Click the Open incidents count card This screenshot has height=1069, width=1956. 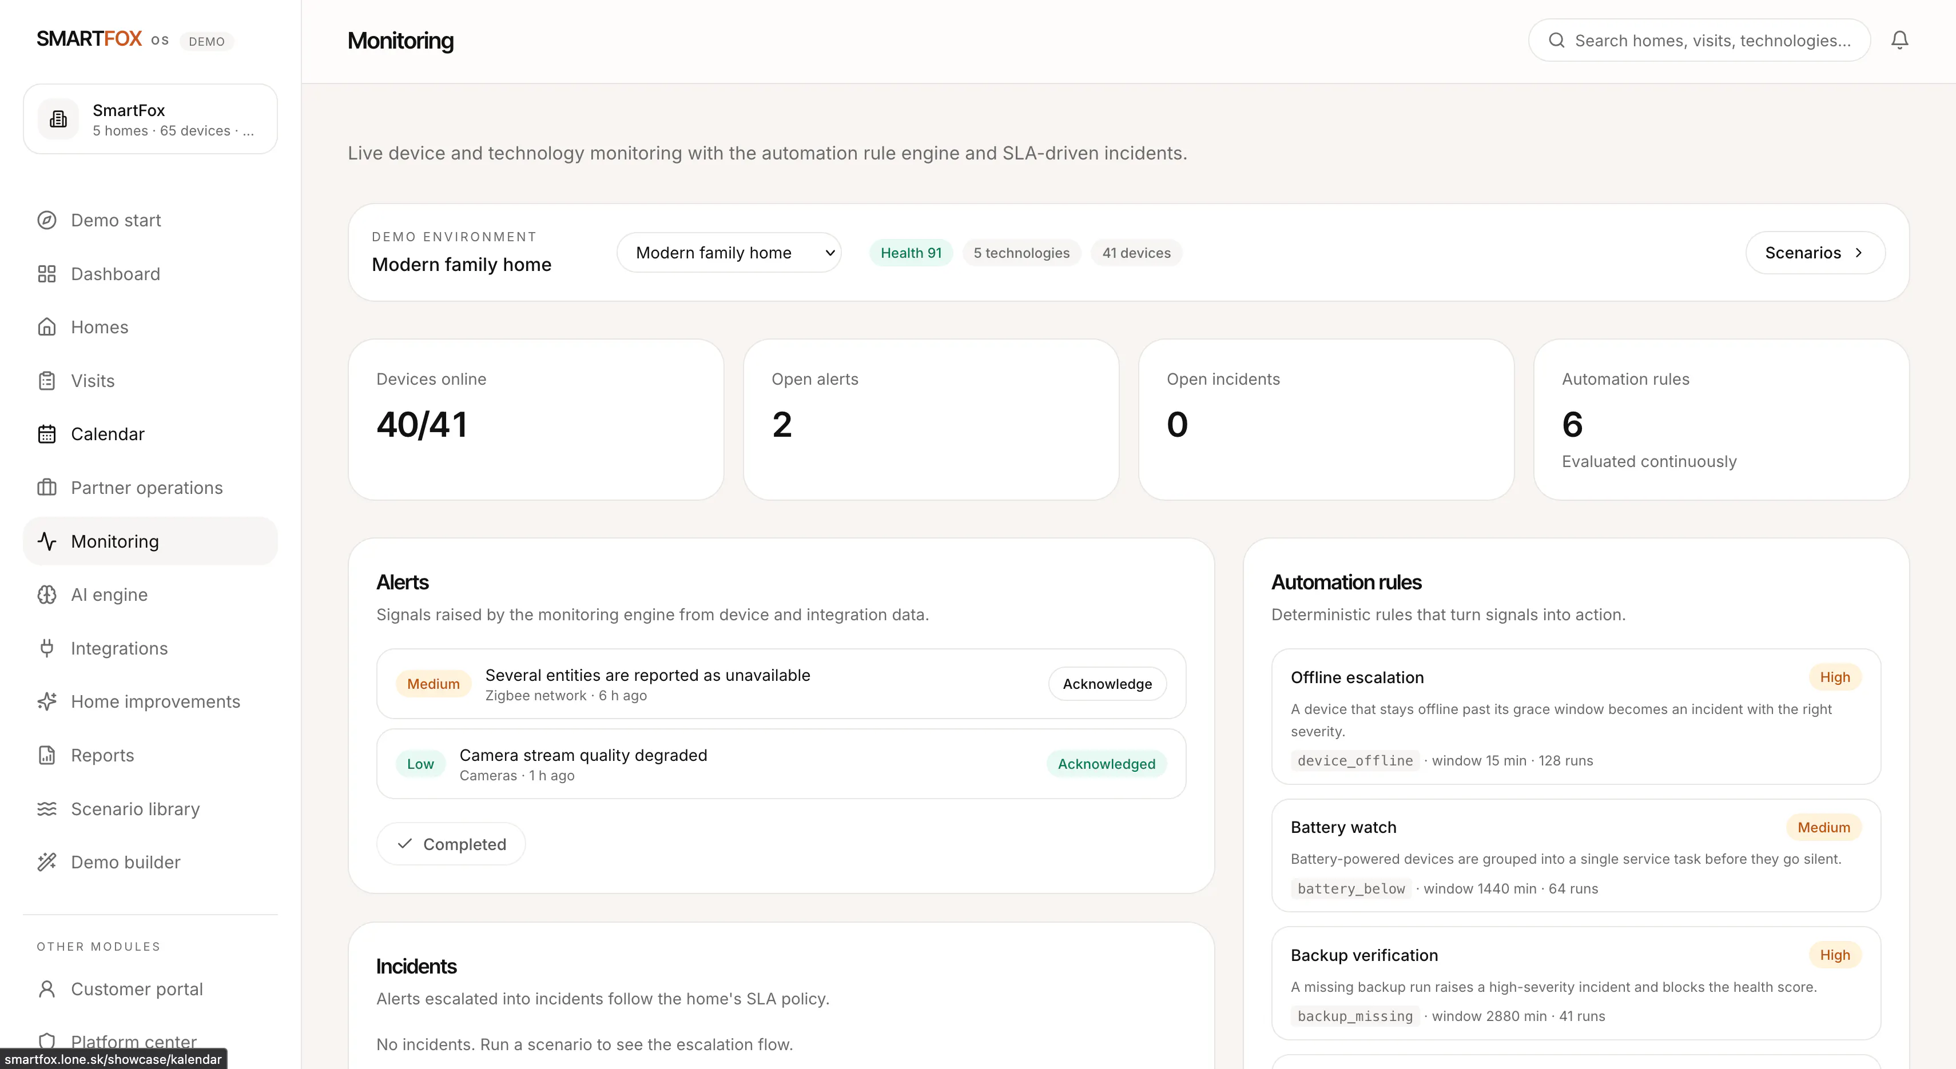coord(1326,420)
